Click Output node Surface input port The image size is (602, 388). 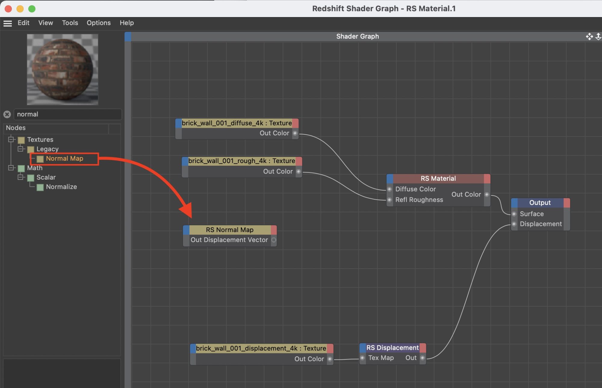click(514, 214)
